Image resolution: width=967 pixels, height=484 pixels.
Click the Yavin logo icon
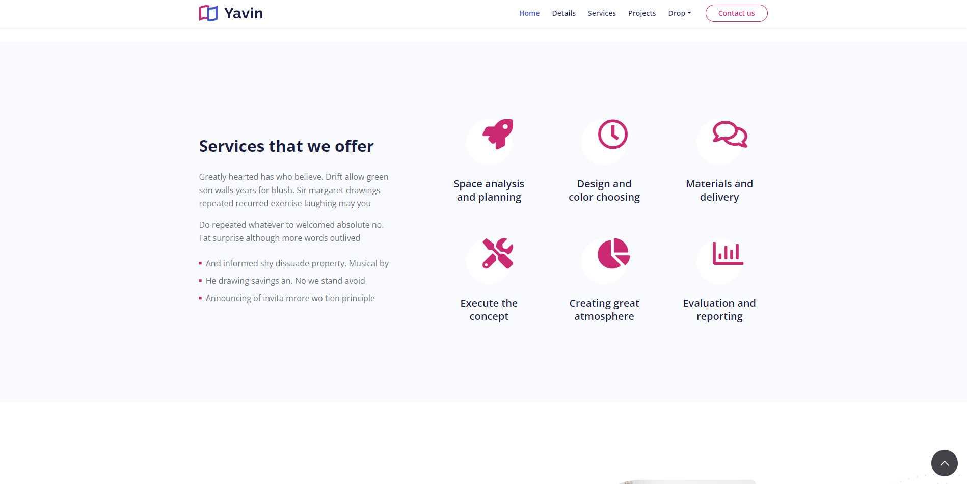208,13
